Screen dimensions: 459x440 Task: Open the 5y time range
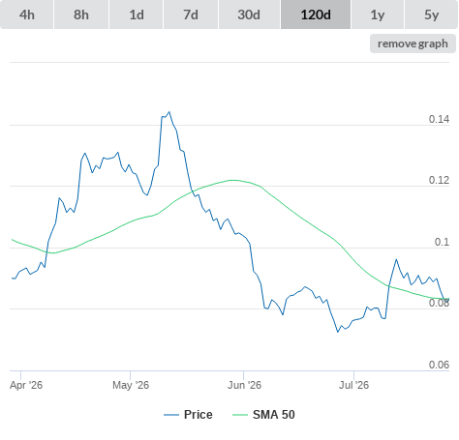pyautogui.click(x=432, y=15)
